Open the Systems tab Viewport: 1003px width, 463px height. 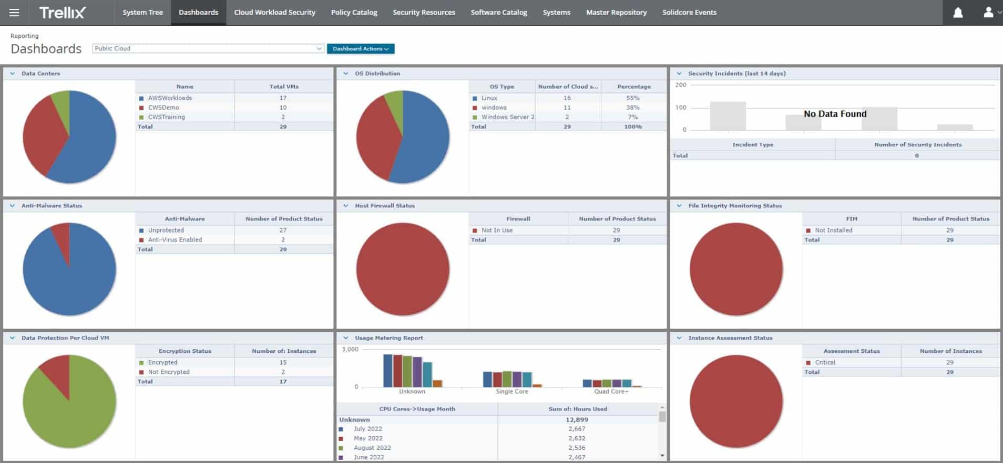[x=556, y=13]
